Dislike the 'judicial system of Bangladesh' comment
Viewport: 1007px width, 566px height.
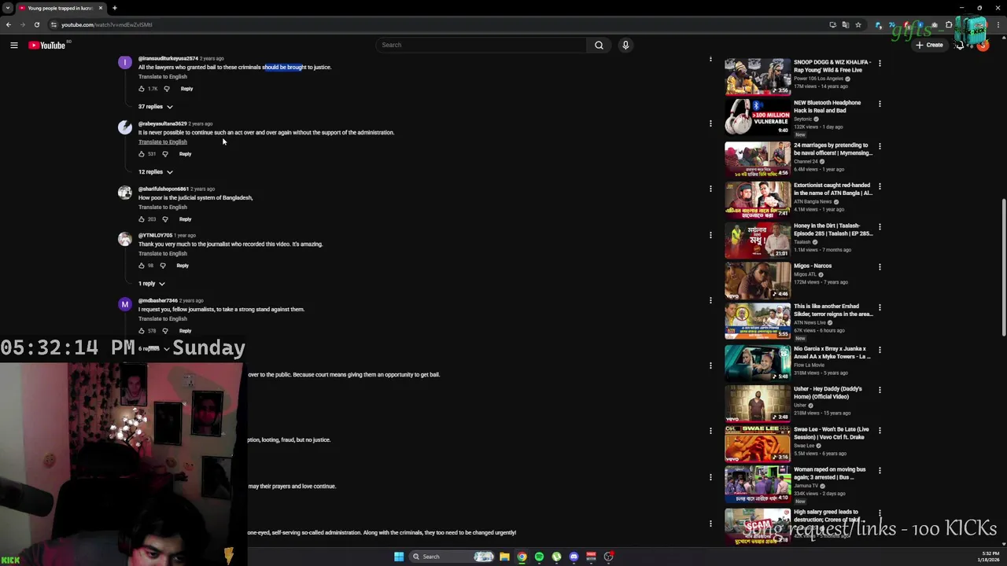pyautogui.click(x=165, y=219)
